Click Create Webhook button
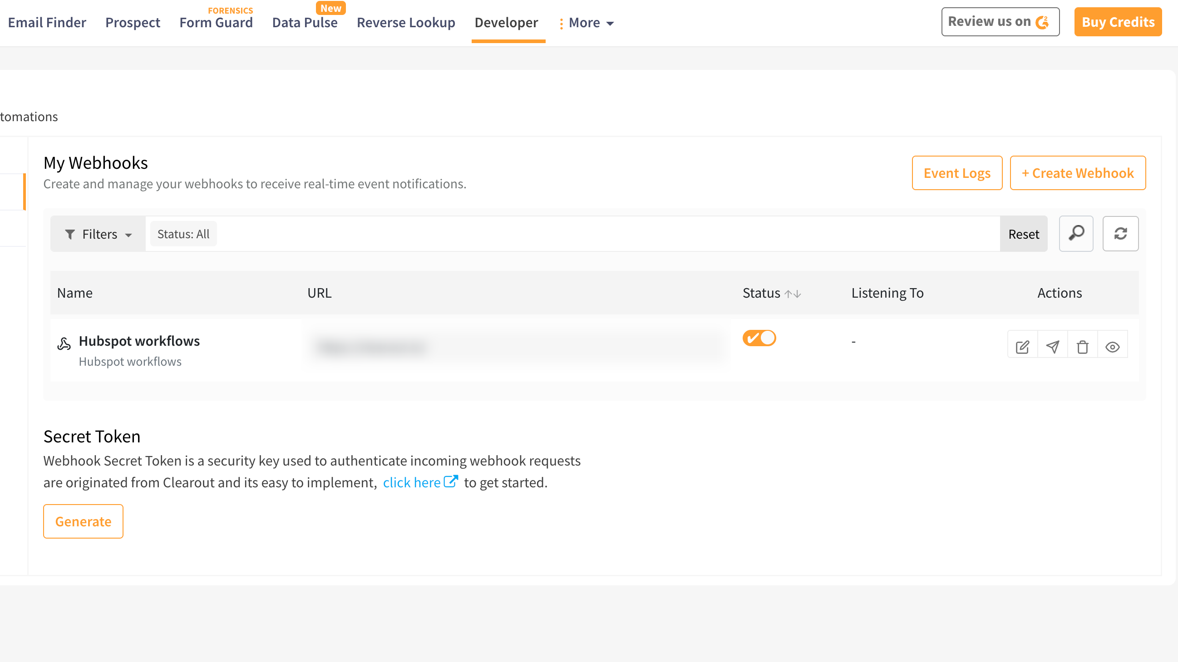 tap(1077, 173)
